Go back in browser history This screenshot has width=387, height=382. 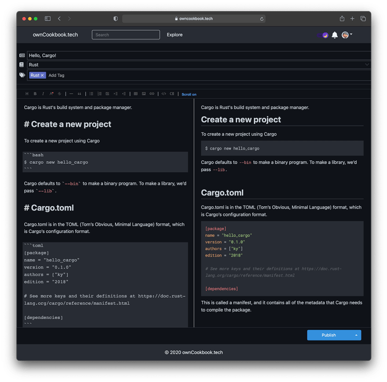59,18
